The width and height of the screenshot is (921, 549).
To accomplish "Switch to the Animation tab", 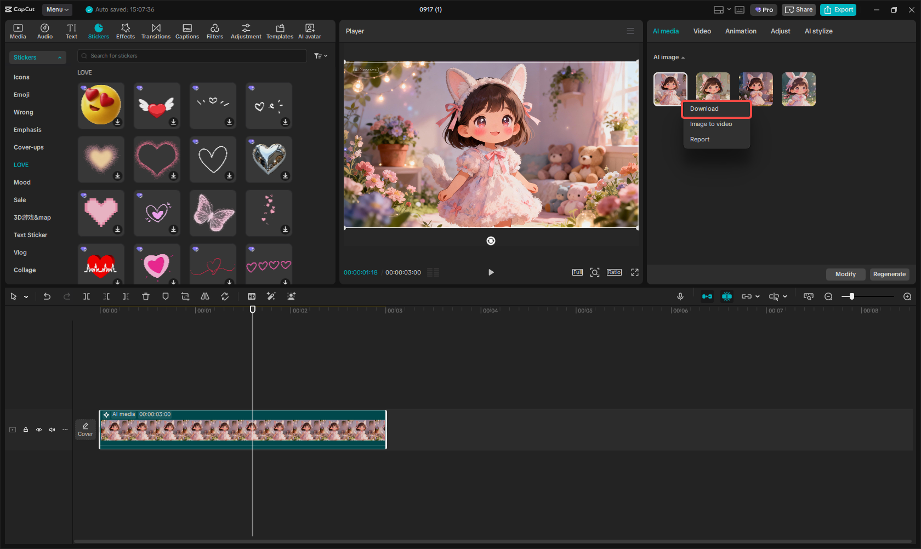I will tap(740, 31).
